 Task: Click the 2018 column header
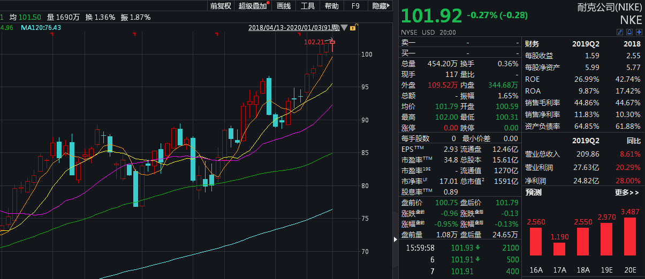[632, 44]
